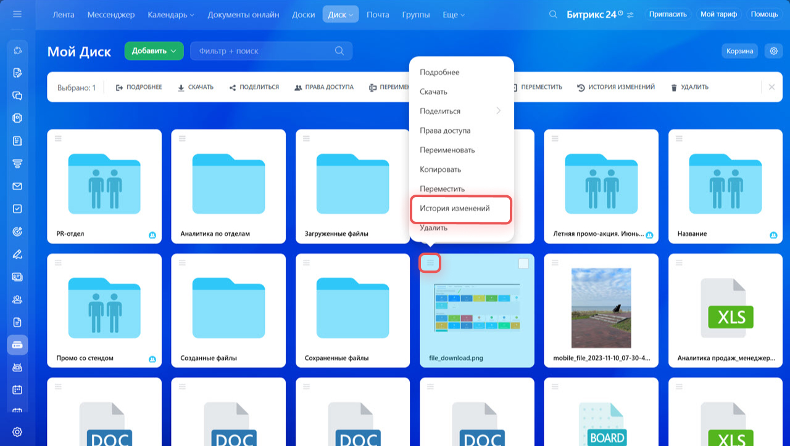Screen dimensions: 790x446
Task: Open the card menu on Созданные файлы
Action: pyautogui.click(x=182, y=262)
